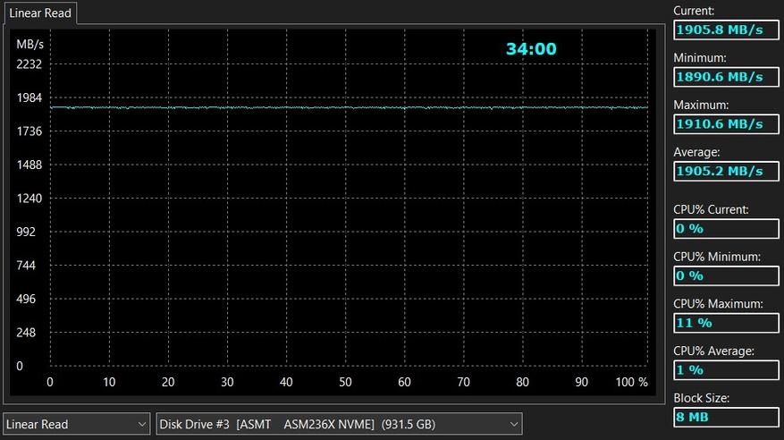
Task: Click the 744 y-axis value
Action: click(26, 265)
